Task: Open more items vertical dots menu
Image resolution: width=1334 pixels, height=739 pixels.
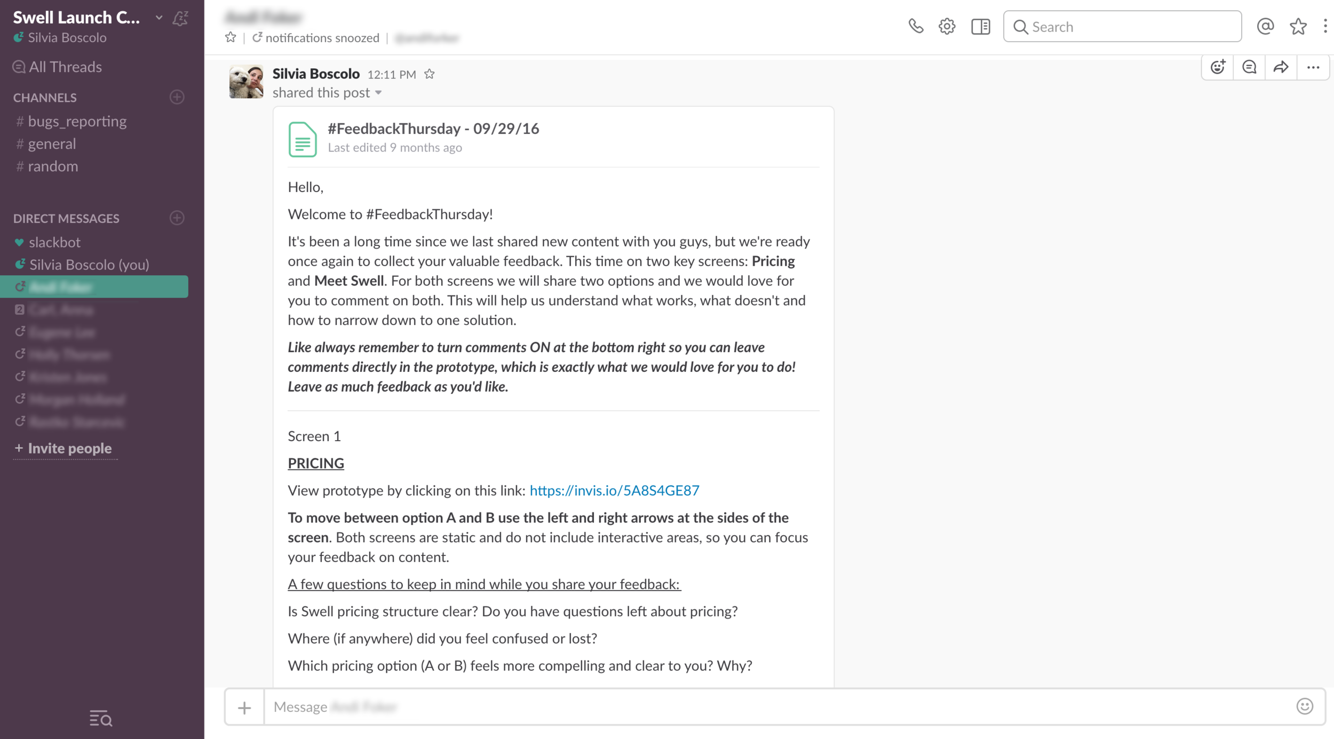Action: coord(1325,26)
